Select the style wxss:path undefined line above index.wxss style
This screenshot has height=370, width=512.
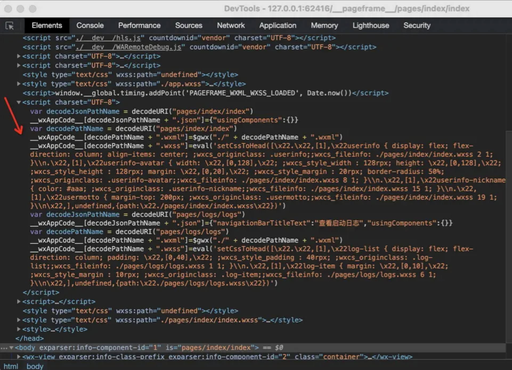point(130,311)
